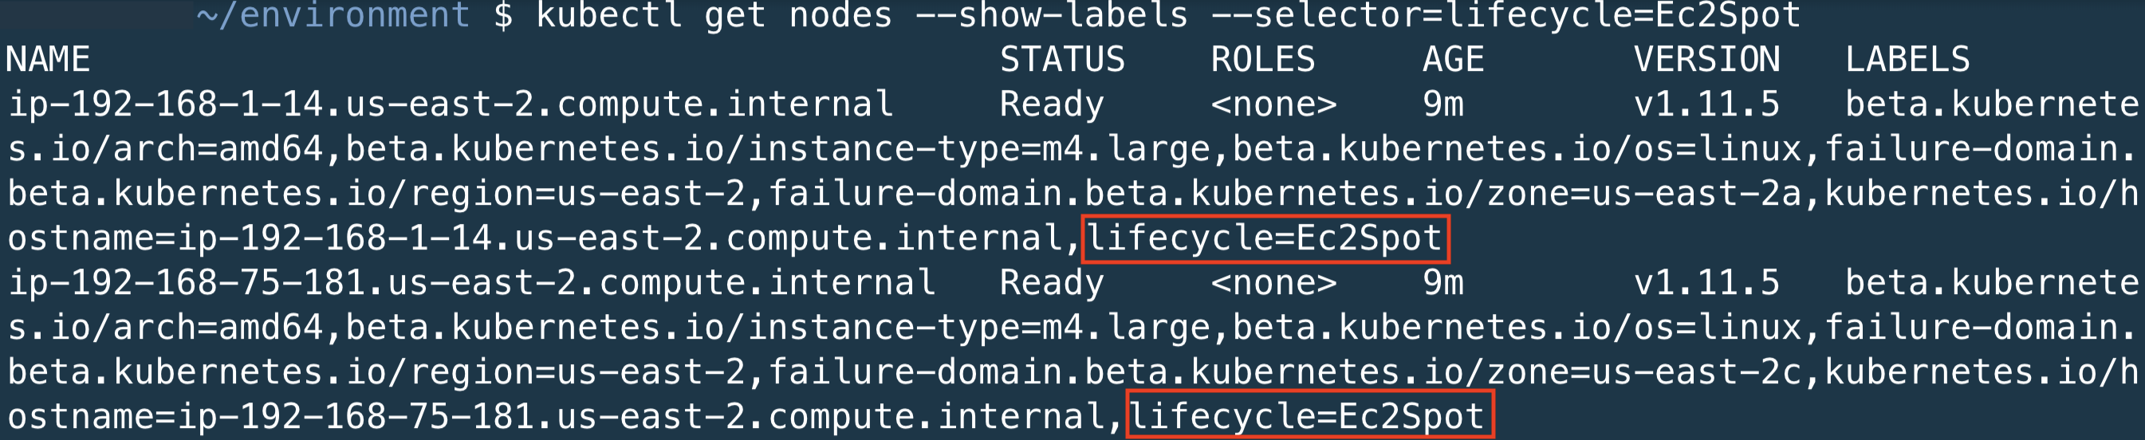Click the AGE column header
The image size is (2145, 440).
[1453, 60]
